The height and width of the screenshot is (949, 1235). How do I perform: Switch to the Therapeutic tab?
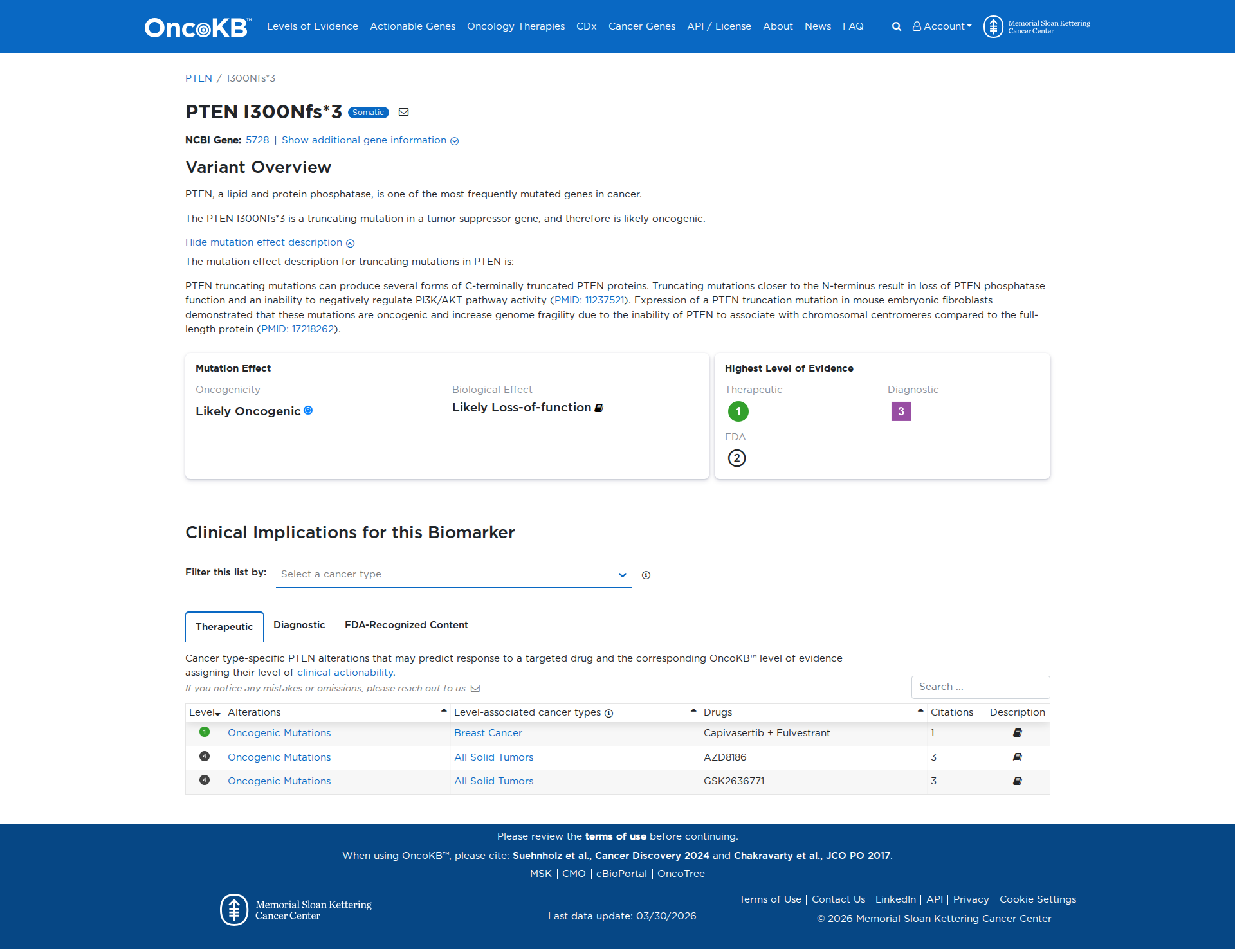tap(224, 627)
